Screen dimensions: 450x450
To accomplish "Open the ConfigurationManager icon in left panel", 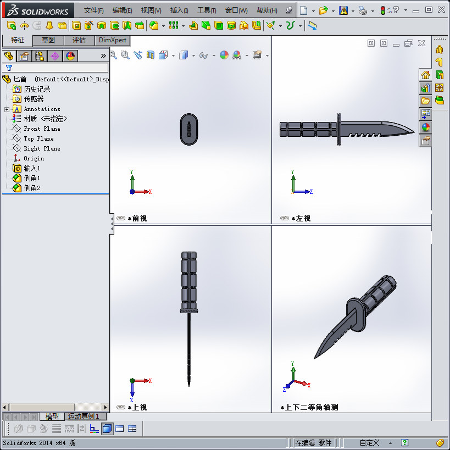I will [x=38, y=55].
